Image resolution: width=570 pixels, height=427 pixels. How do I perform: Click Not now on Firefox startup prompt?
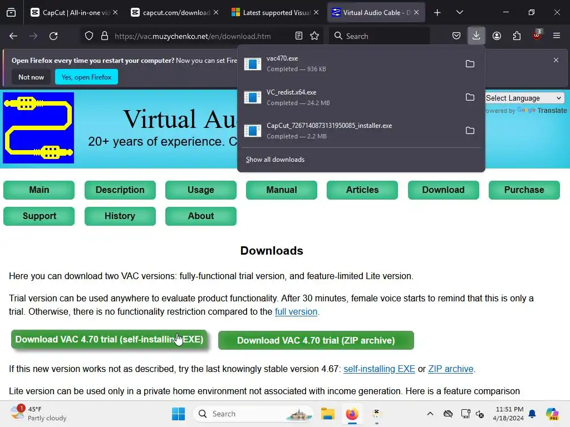(x=31, y=77)
